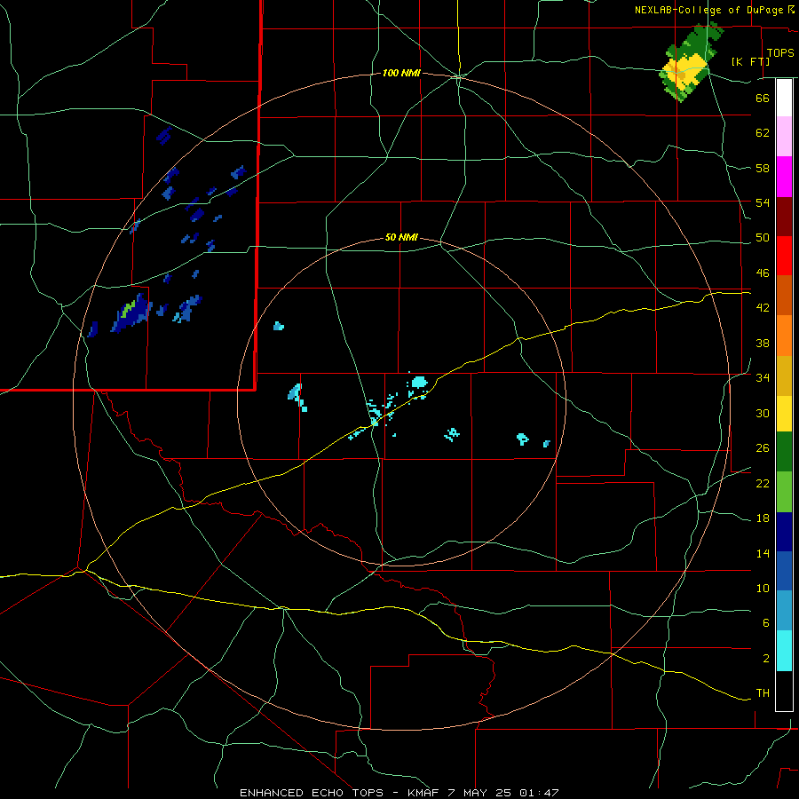Click the yellow legend swatch

[784, 414]
